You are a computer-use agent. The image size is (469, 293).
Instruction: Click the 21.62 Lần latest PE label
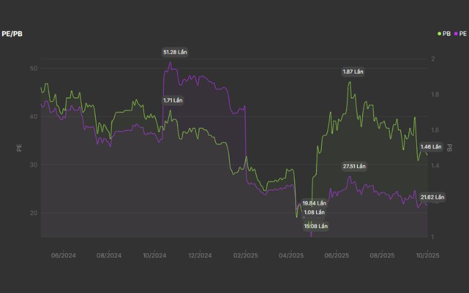coord(433,197)
